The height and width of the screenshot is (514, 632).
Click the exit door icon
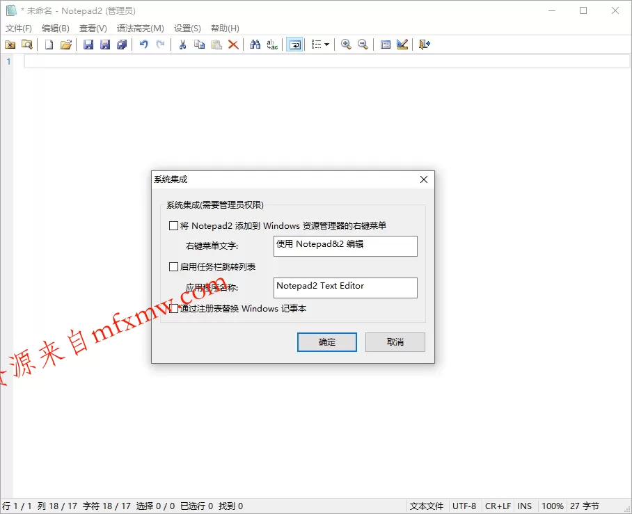coord(425,45)
